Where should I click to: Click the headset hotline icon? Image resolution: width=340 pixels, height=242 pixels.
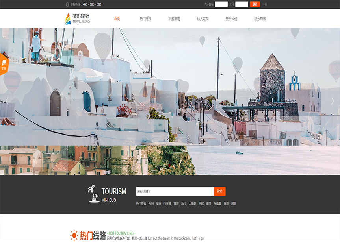[x=67, y=4]
